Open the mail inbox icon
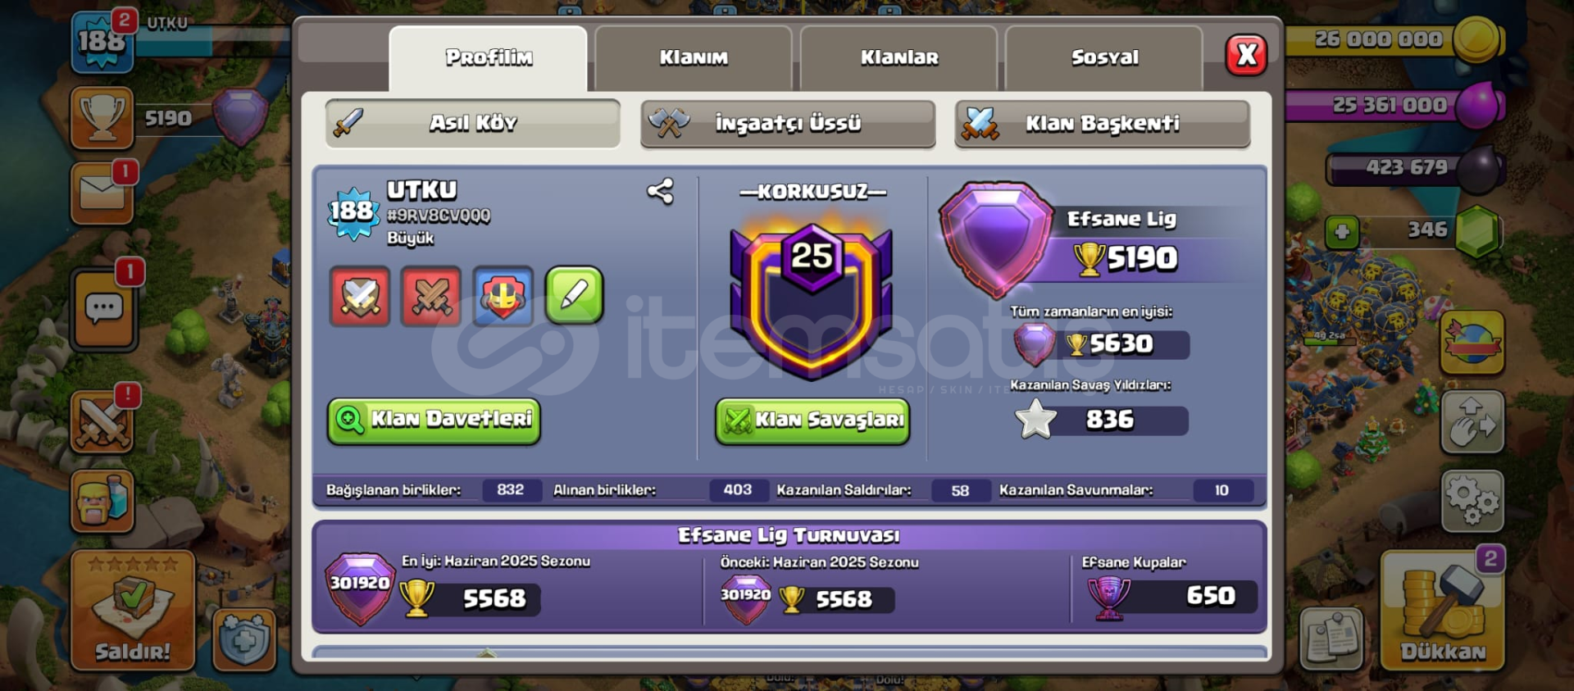Image resolution: width=1574 pixels, height=691 pixels. tap(102, 193)
